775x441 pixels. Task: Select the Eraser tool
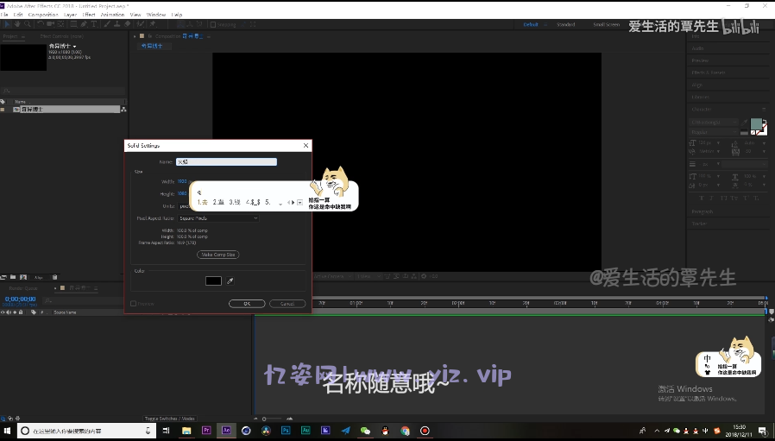[x=127, y=23]
